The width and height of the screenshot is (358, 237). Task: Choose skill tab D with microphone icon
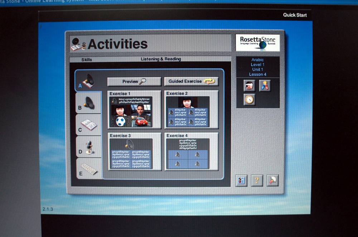(x=88, y=147)
